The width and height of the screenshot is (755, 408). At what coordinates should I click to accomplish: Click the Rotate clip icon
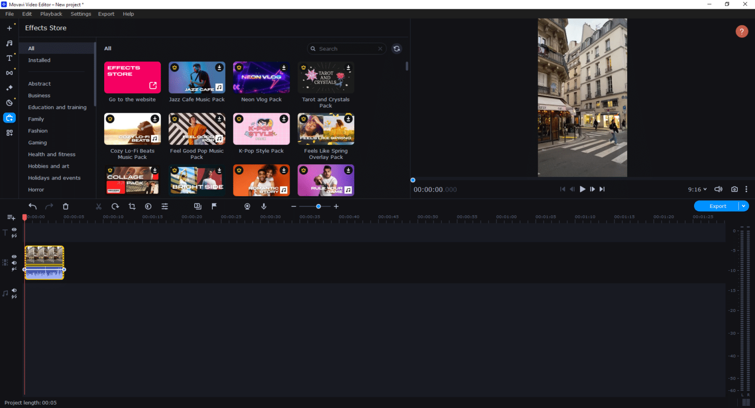pos(115,206)
